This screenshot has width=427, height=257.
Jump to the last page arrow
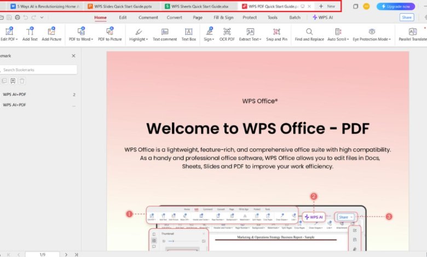coord(76,255)
